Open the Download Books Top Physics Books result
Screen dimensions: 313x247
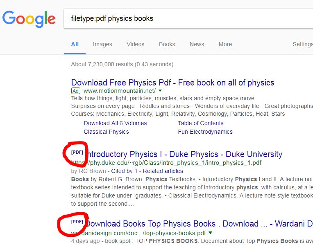click(x=199, y=224)
